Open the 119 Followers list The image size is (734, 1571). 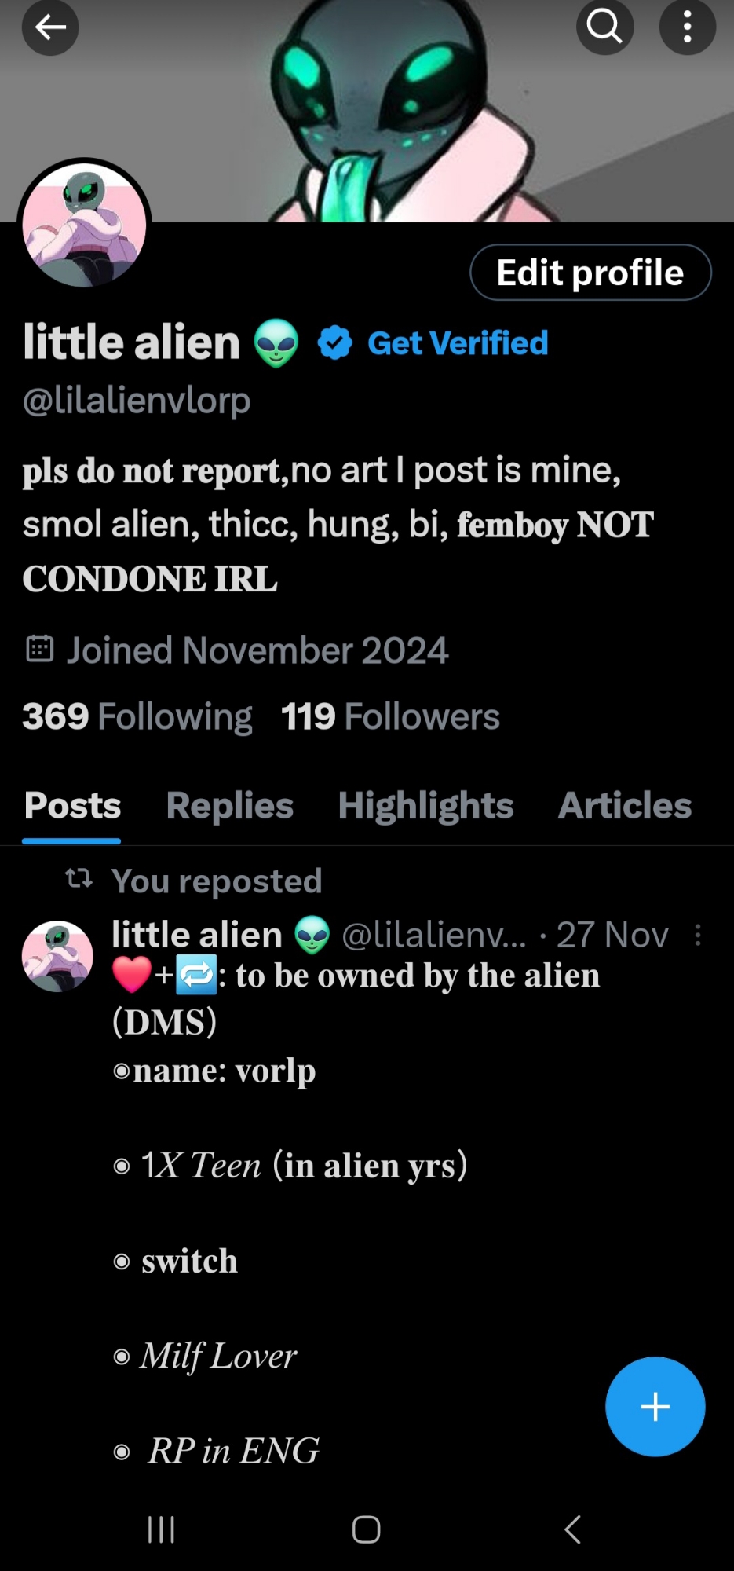(x=390, y=716)
